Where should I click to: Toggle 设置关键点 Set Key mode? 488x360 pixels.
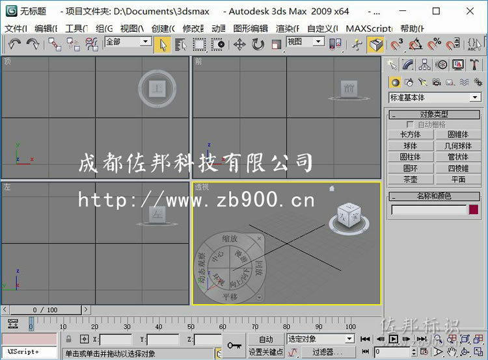pos(265,352)
